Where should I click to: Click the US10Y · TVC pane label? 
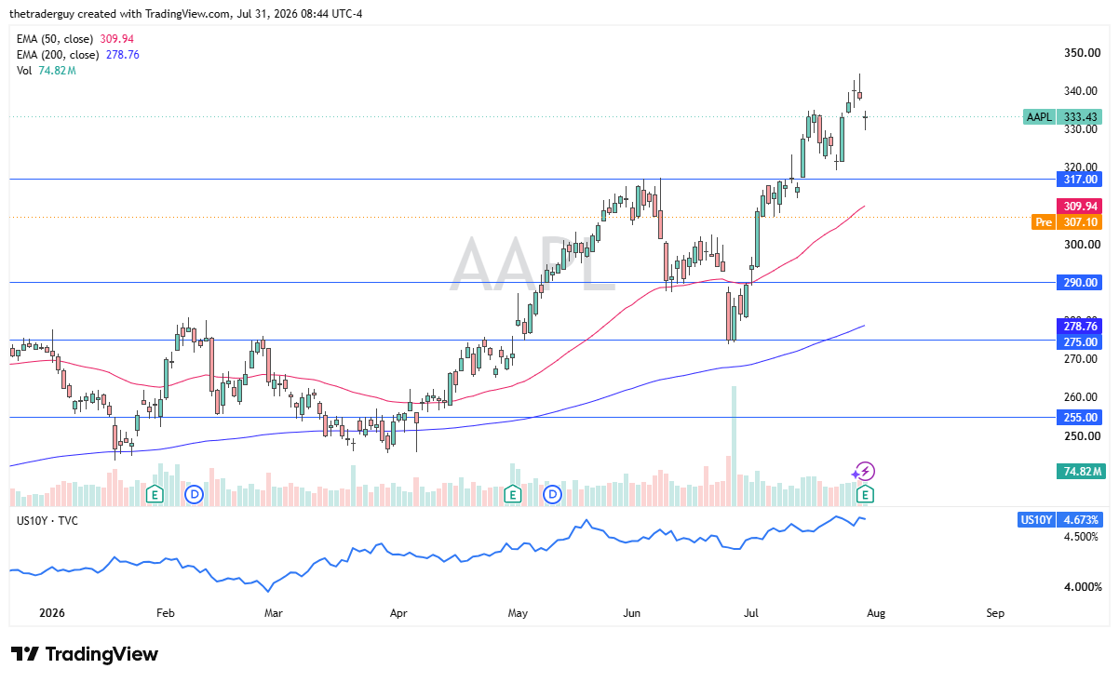point(47,520)
